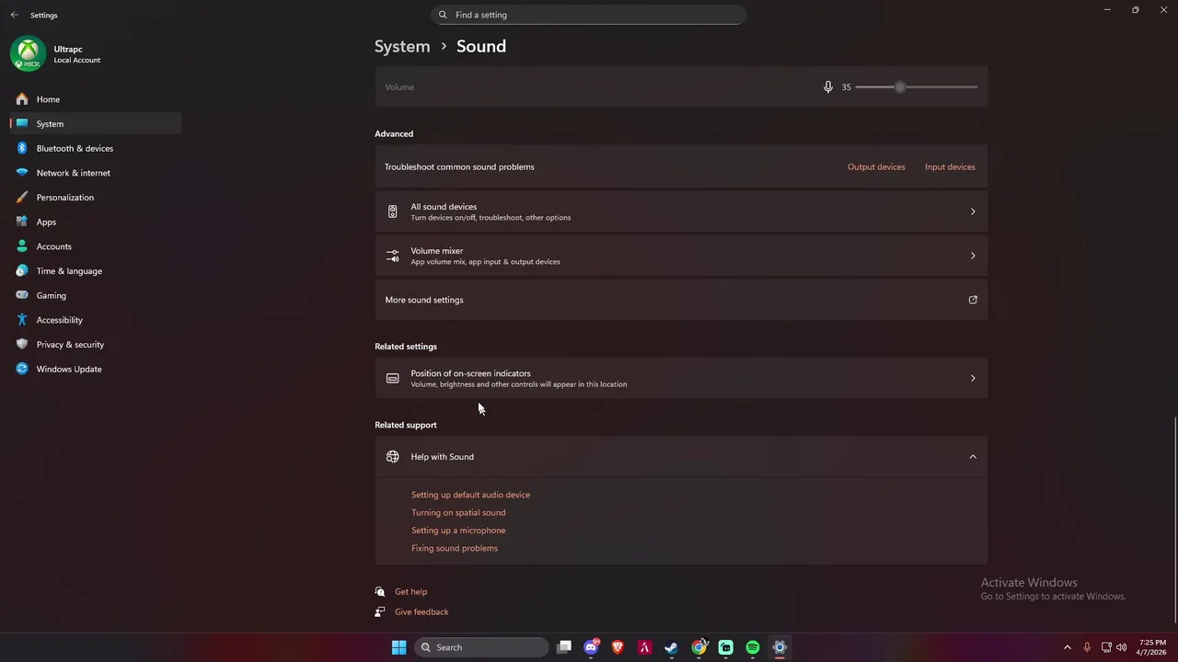Image resolution: width=1178 pixels, height=662 pixels.
Task: Open Setting up default audio device link
Action: 470,495
